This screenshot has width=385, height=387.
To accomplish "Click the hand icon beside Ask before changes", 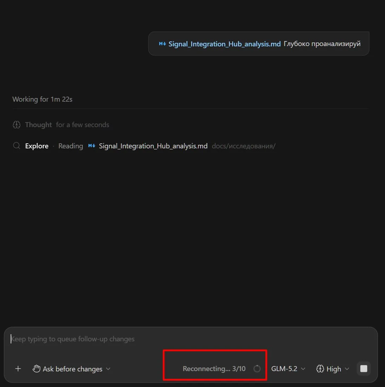I will [36, 369].
